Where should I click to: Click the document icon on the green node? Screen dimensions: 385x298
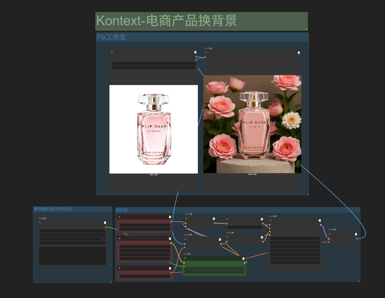[243, 259]
